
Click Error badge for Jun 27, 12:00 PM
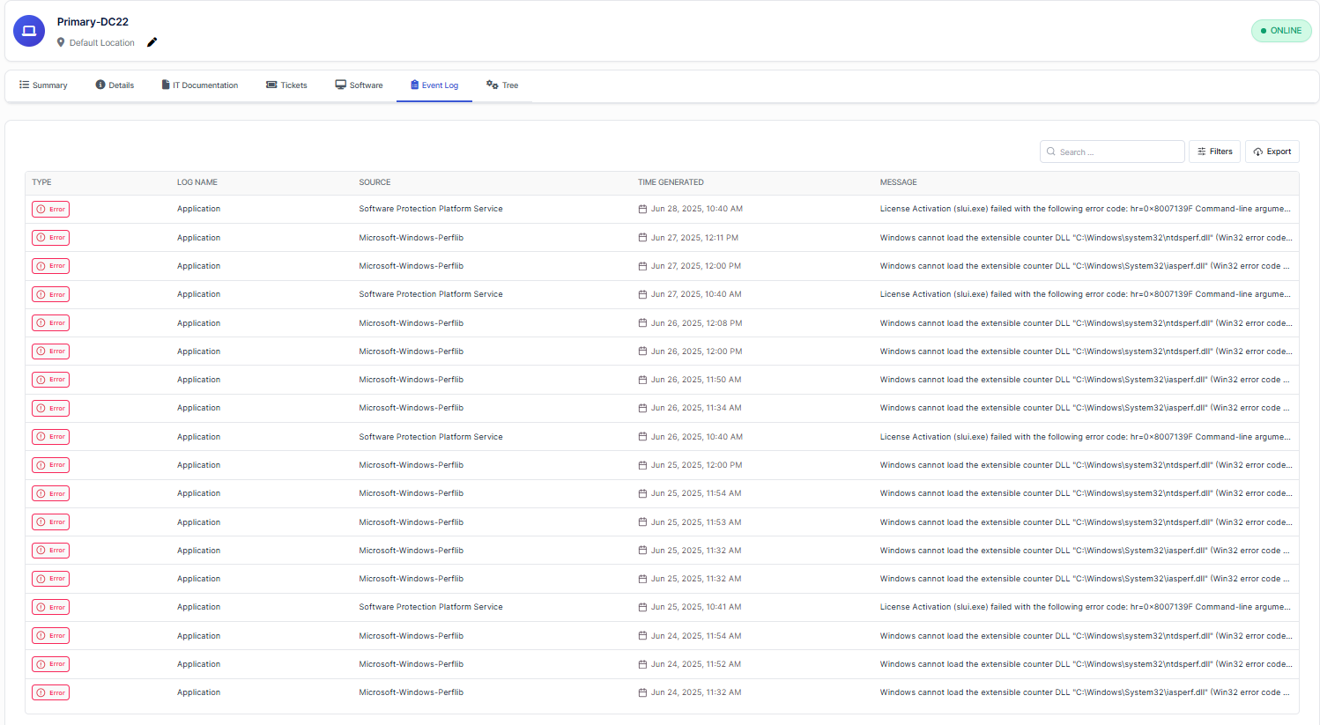[x=50, y=266]
